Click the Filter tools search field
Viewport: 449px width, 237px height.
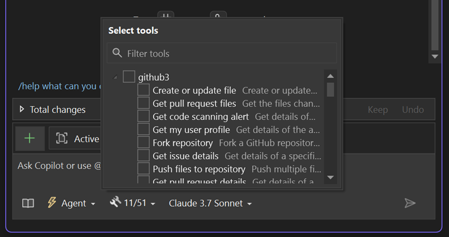tap(227, 53)
